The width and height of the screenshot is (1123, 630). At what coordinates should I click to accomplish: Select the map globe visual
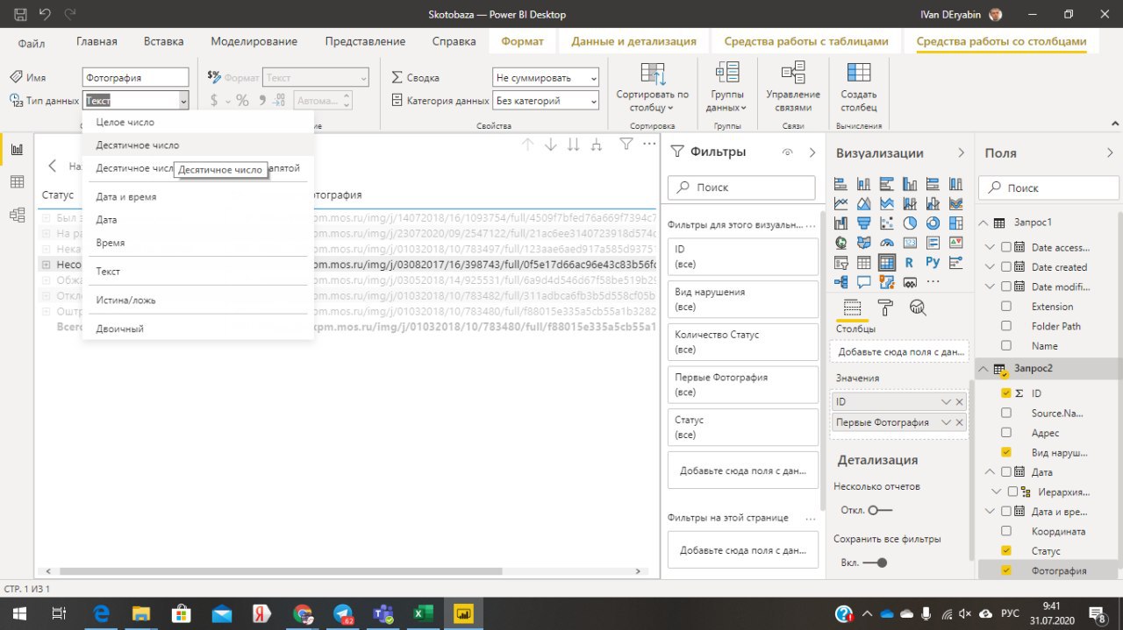[x=841, y=243]
